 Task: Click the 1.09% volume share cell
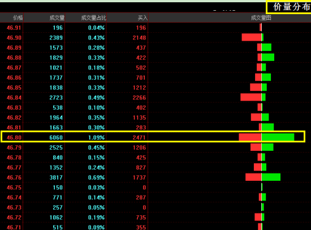(96, 137)
